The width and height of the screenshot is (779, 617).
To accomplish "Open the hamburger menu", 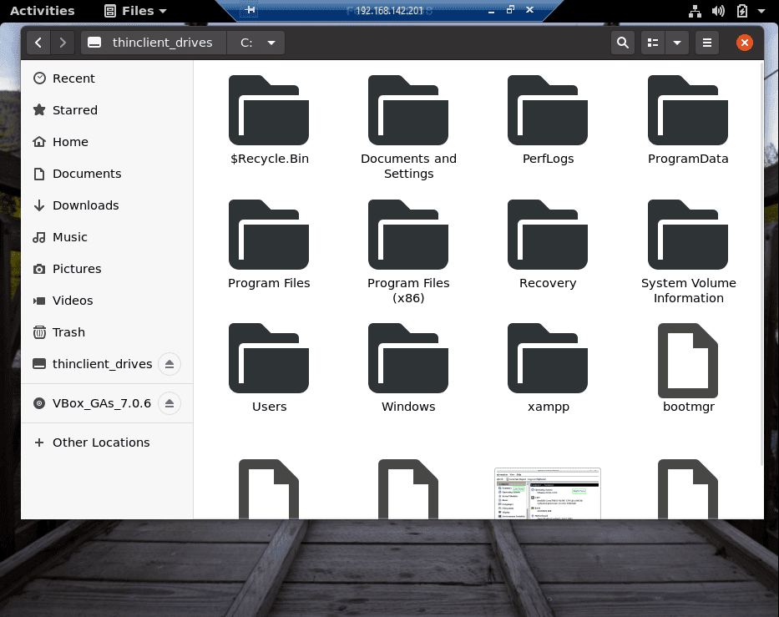I will click(x=706, y=43).
